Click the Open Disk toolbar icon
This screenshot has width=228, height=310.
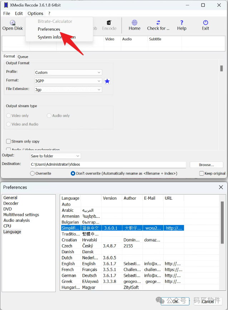pyautogui.click(x=13, y=23)
